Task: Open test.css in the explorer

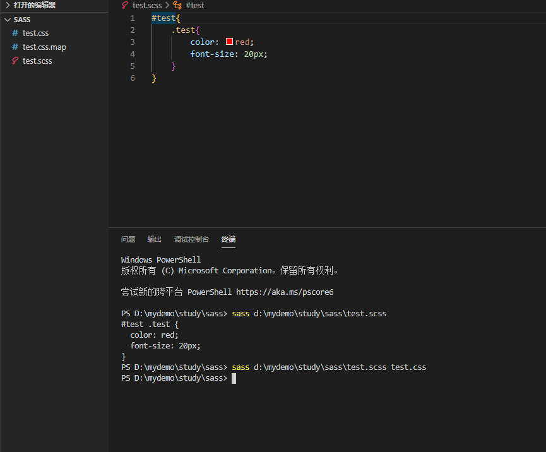Action: pos(35,33)
